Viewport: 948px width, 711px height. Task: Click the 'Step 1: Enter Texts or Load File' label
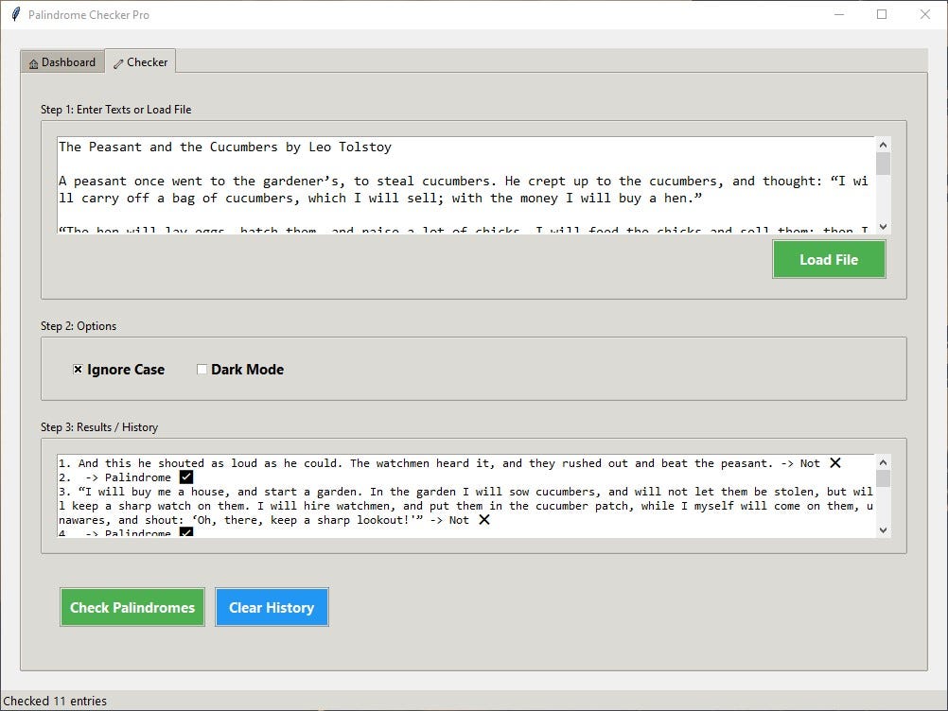point(116,110)
